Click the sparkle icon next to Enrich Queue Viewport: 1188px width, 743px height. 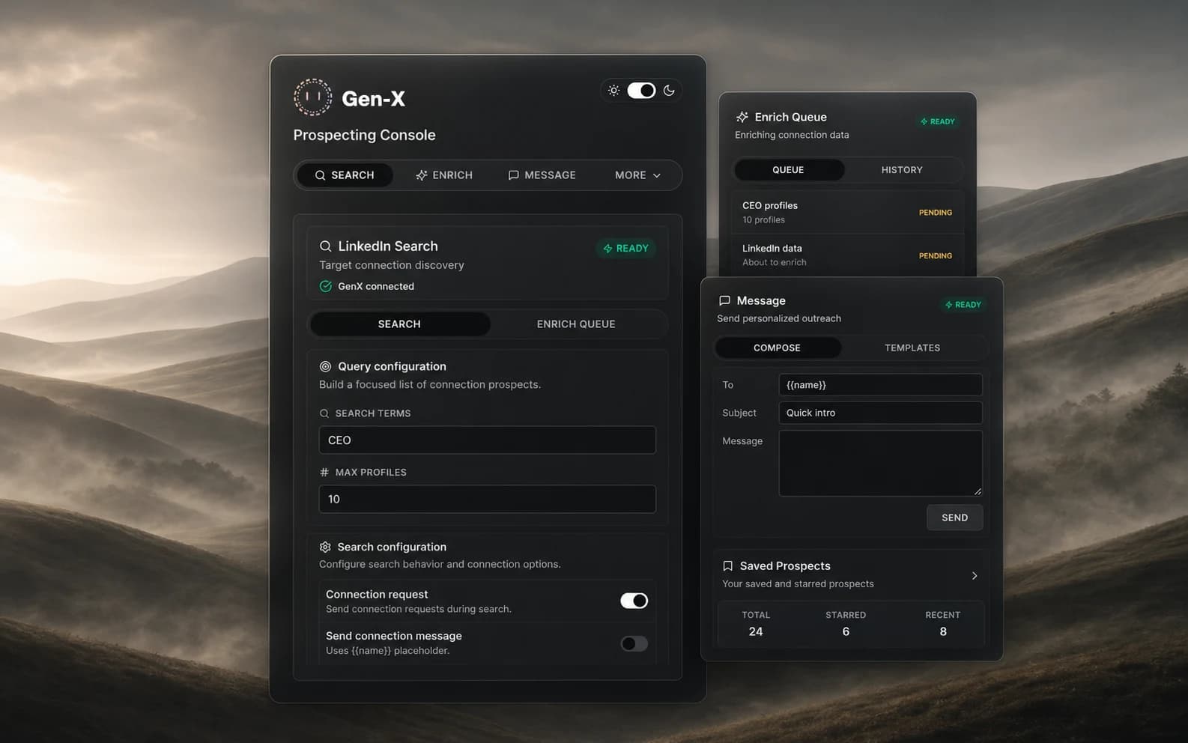pyautogui.click(x=742, y=117)
